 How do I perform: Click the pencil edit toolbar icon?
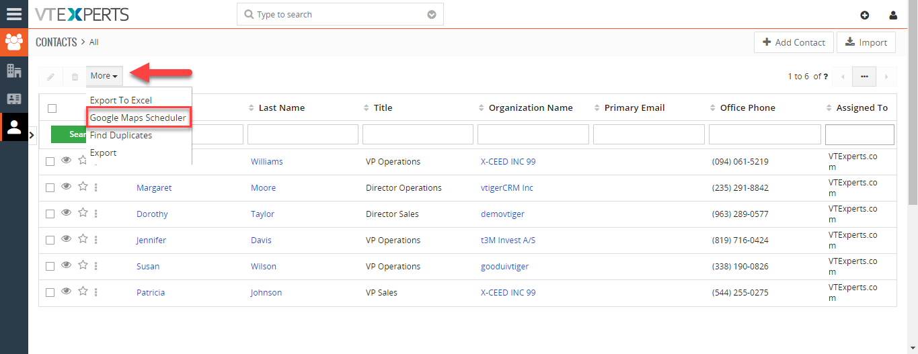(50, 77)
